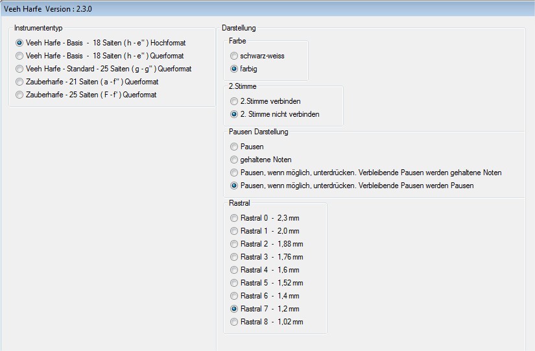Select gehaltene Noten option
535x351 pixels.
coord(234,160)
